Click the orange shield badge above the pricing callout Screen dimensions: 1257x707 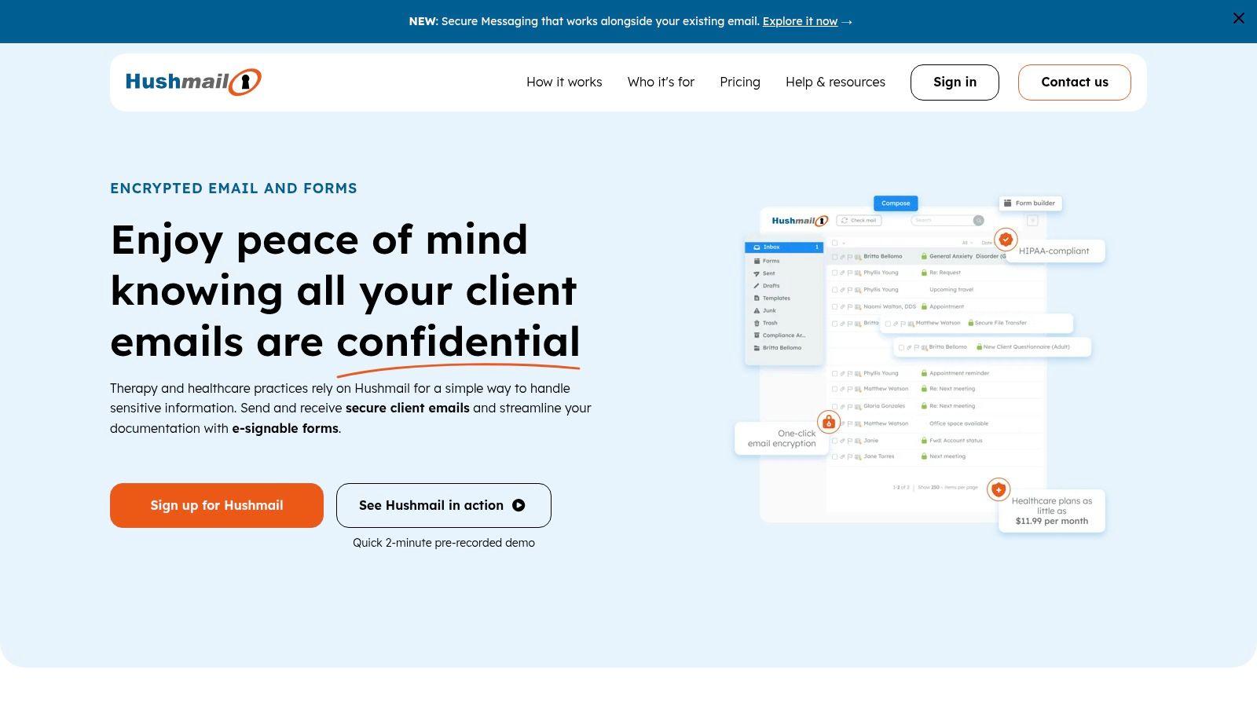[999, 489]
